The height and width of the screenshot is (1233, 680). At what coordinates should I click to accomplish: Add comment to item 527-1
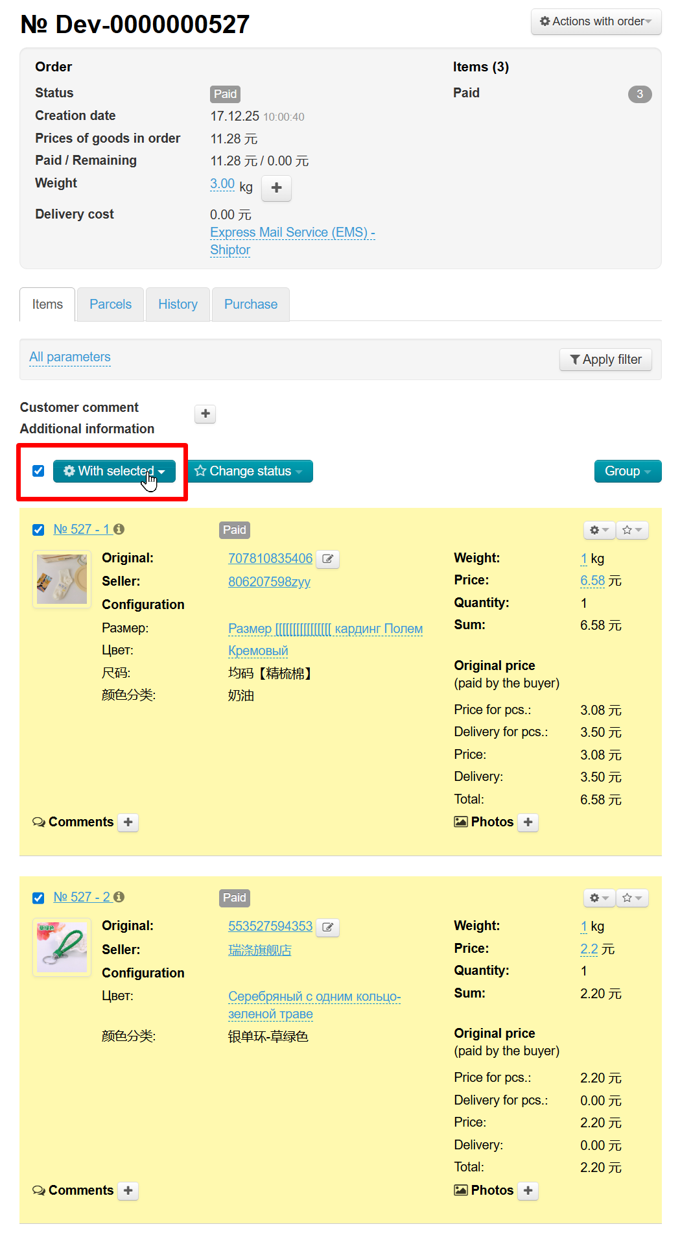128,822
